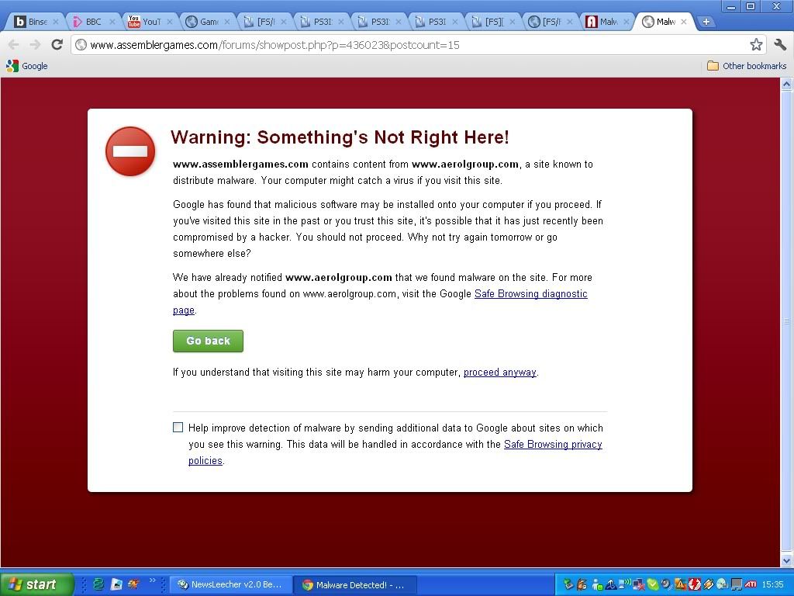
Task: Close the BBC tab
Action: pos(112,22)
